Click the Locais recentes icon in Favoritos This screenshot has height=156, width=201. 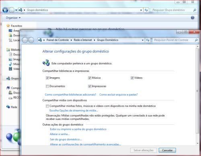10,40
